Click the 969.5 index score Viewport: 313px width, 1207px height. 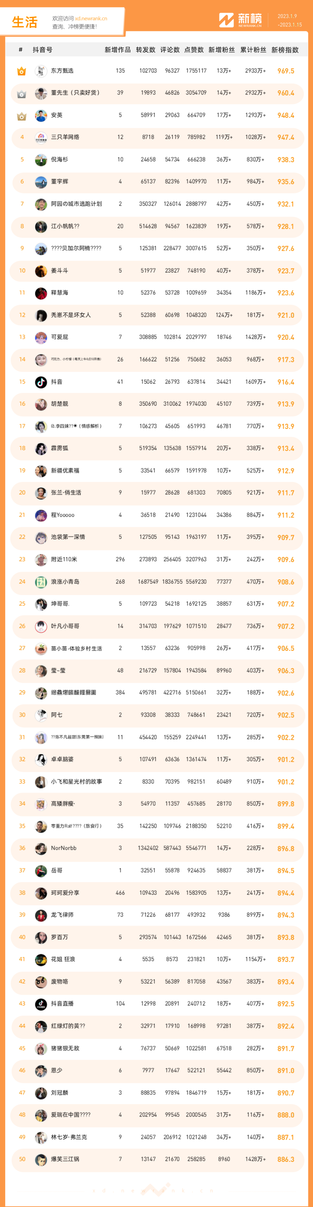285,71
